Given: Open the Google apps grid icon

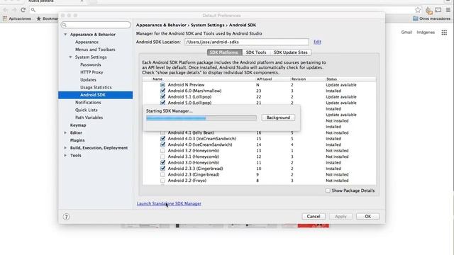Looking at the screenshot, I should [x=444, y=33].
